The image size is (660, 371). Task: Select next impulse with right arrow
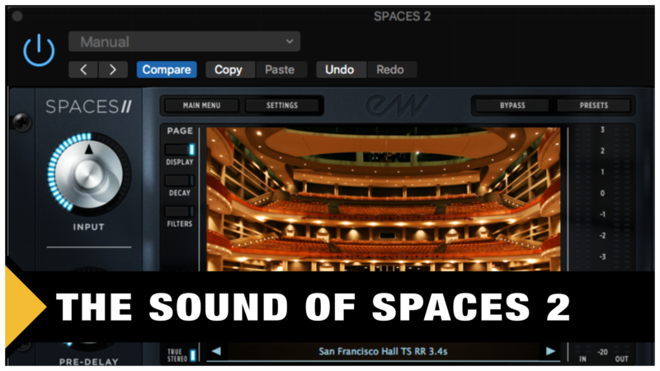tap(550, 351)
